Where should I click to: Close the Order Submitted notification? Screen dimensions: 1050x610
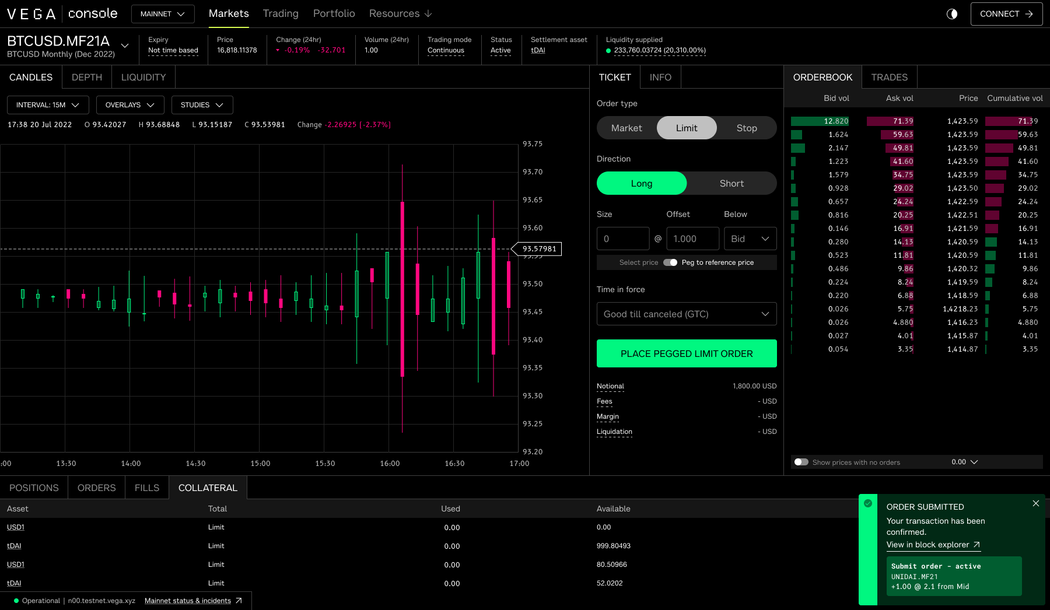coord(1036,503)
